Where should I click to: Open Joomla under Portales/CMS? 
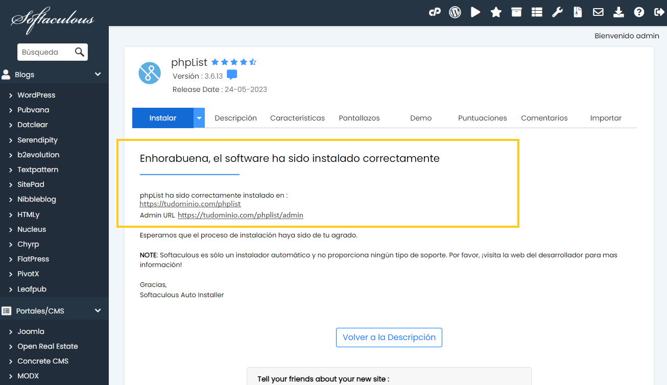[31, 331]
